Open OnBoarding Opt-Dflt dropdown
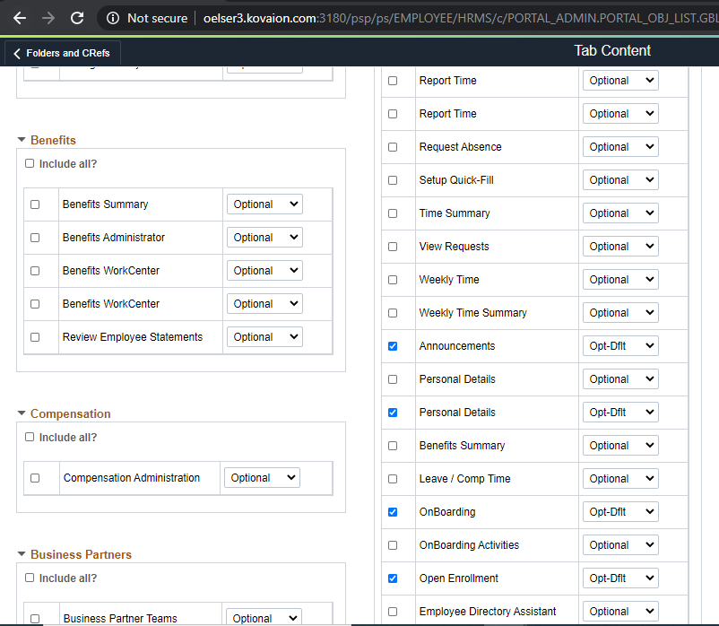This screenshot has width=719, height=626. (x=620, y=512)
